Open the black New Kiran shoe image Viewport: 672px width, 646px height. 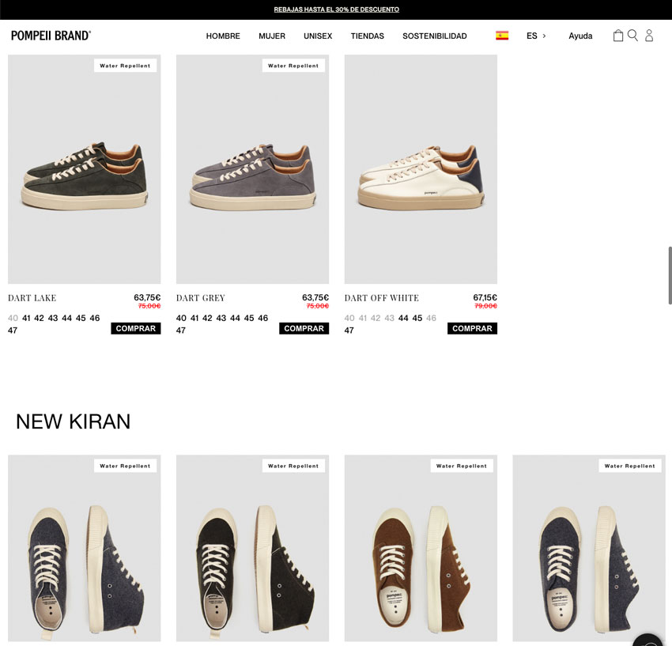(252, 548)
